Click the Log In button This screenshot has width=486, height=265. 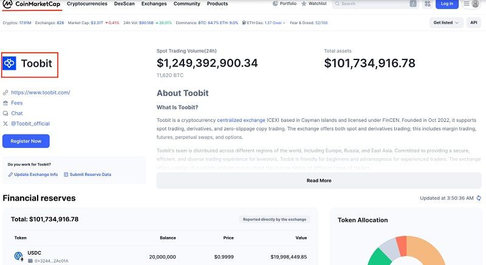[447, 4]
